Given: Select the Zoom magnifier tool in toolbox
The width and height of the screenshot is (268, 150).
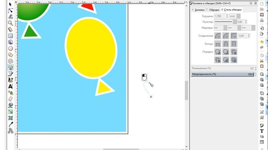Looking at the screenshot, I should (x=10, y=23).
